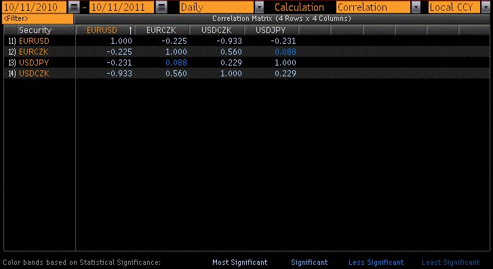Select the EURCZK column header
This screenshot has width=493, height=269.
161,30
